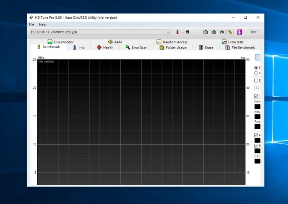The image size is (288, 204).
Task: Switch to the AAM tab
Action: [x=115, y=42]
